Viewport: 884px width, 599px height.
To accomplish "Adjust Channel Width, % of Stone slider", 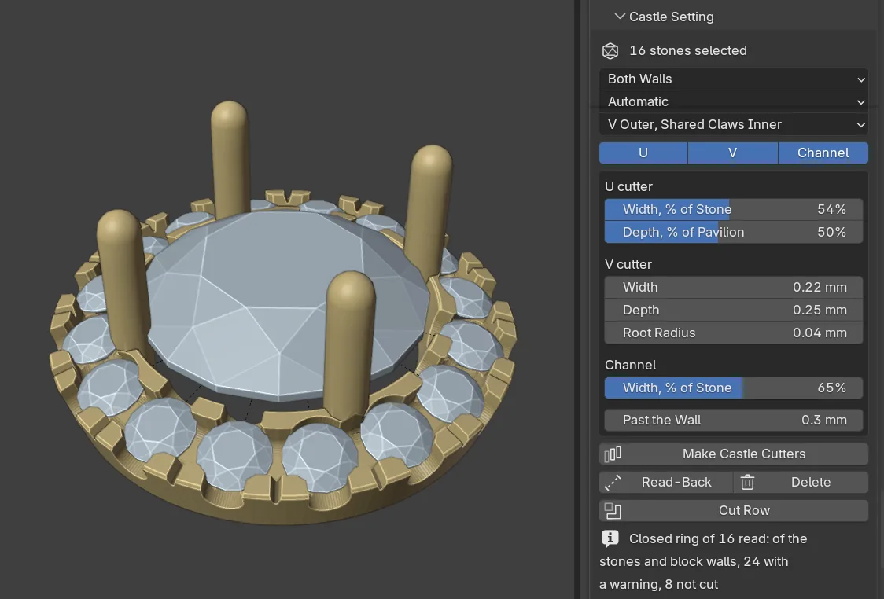I will (734, 388).
